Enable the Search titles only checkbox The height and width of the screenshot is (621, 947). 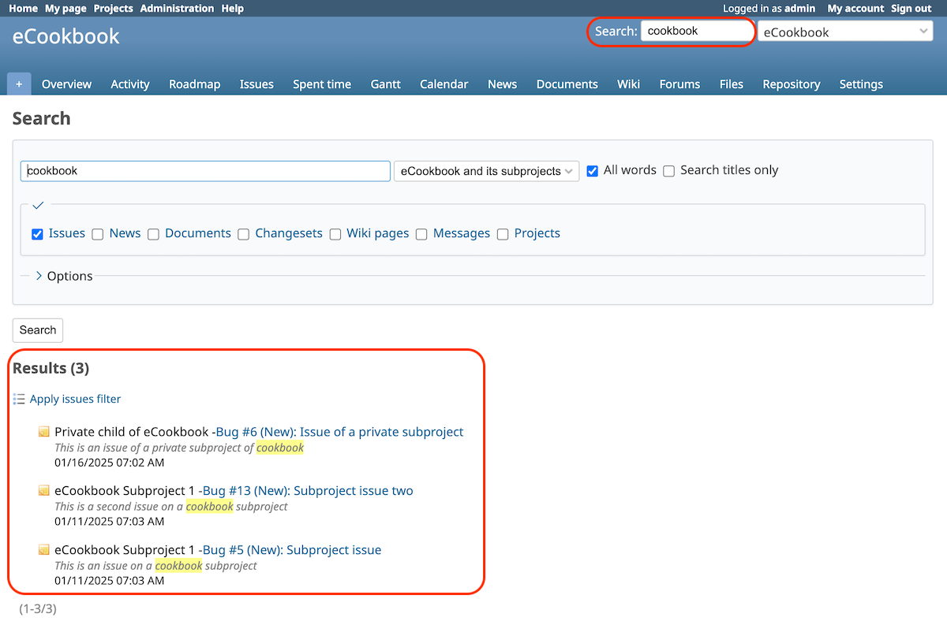(668, 170)
